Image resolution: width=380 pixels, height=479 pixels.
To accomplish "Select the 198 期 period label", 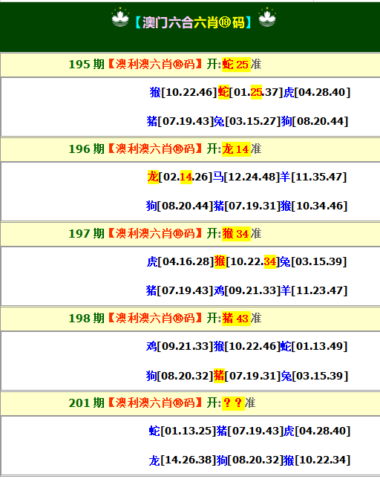I will tap(86, 319).
